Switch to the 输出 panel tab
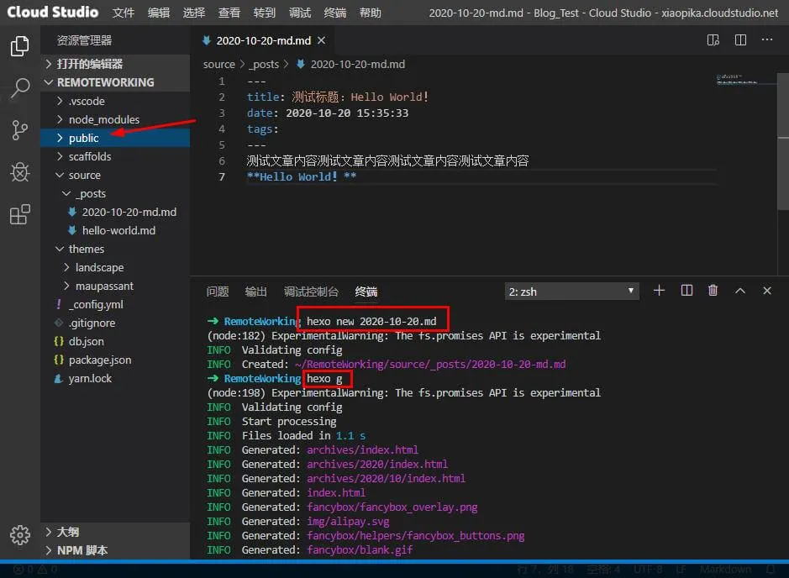Screen dimensions: 789x578 (x=255, y=292)
